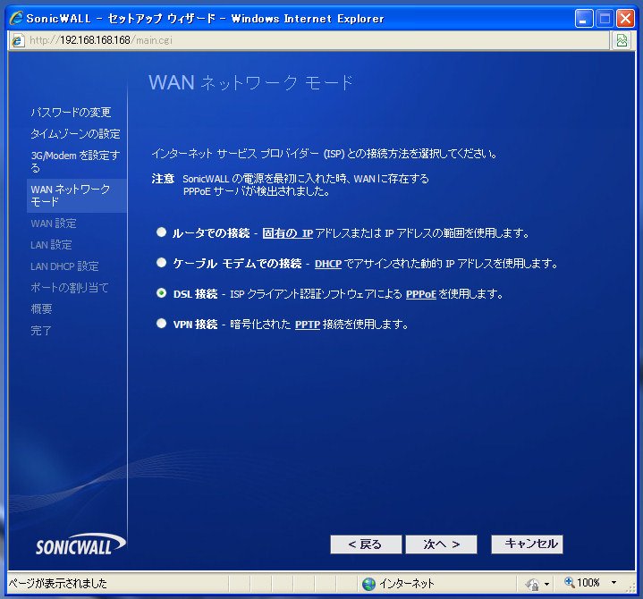Select the DSL 接続 radio button
The image size is (643, 599).
coord(161,293)
